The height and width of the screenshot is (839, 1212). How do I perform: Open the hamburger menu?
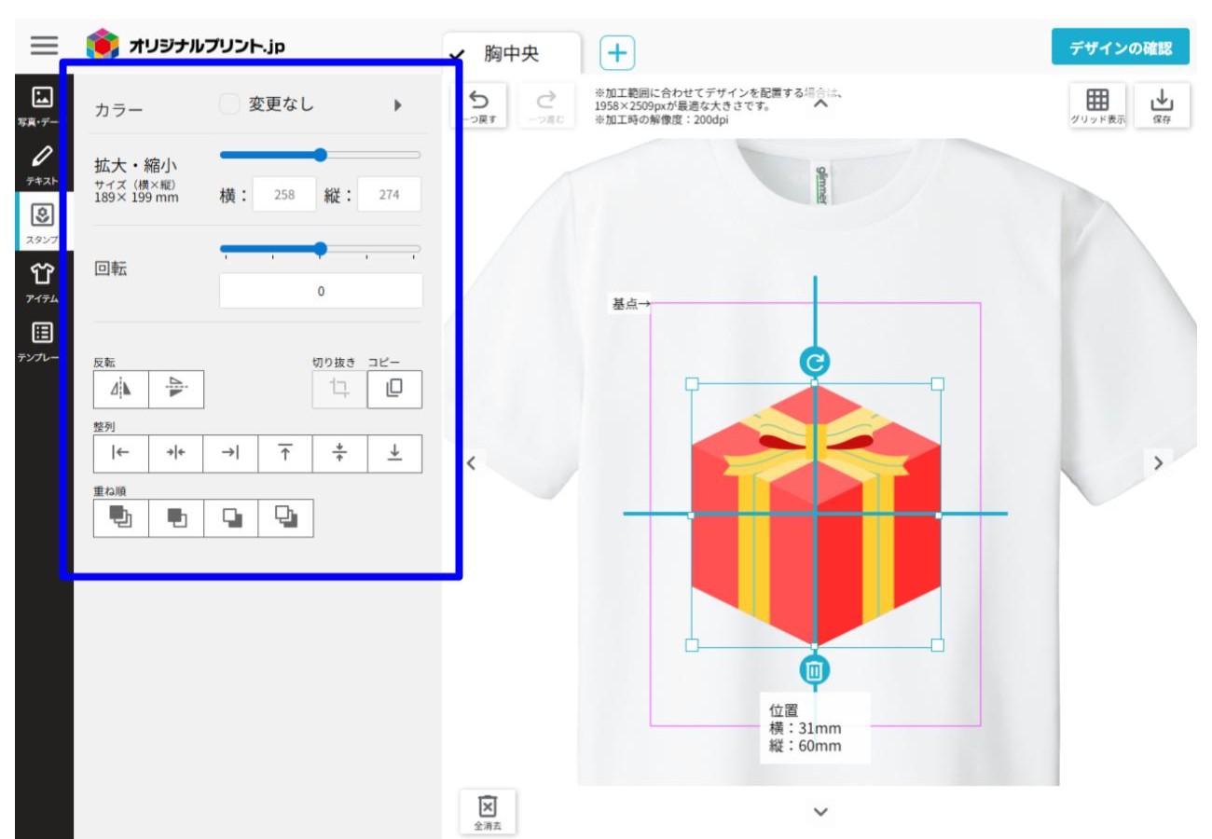(x=44, y=45)
